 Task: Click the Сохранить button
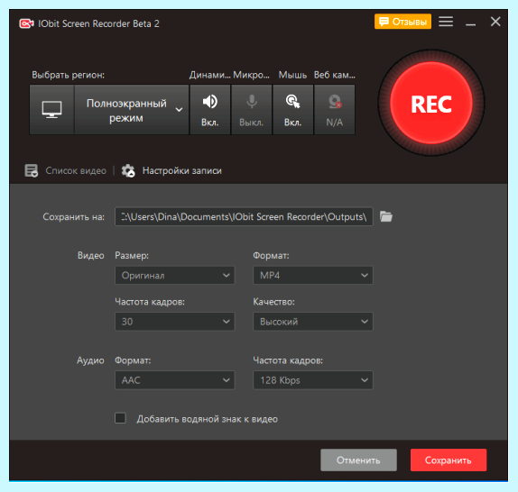[x=449, y=460]
